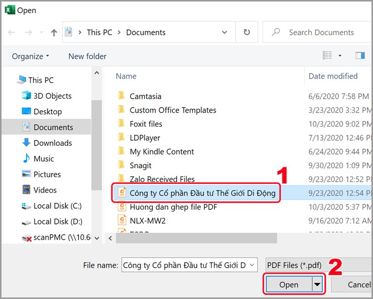
Task: Toggle the preview pane
Action: 360,56
